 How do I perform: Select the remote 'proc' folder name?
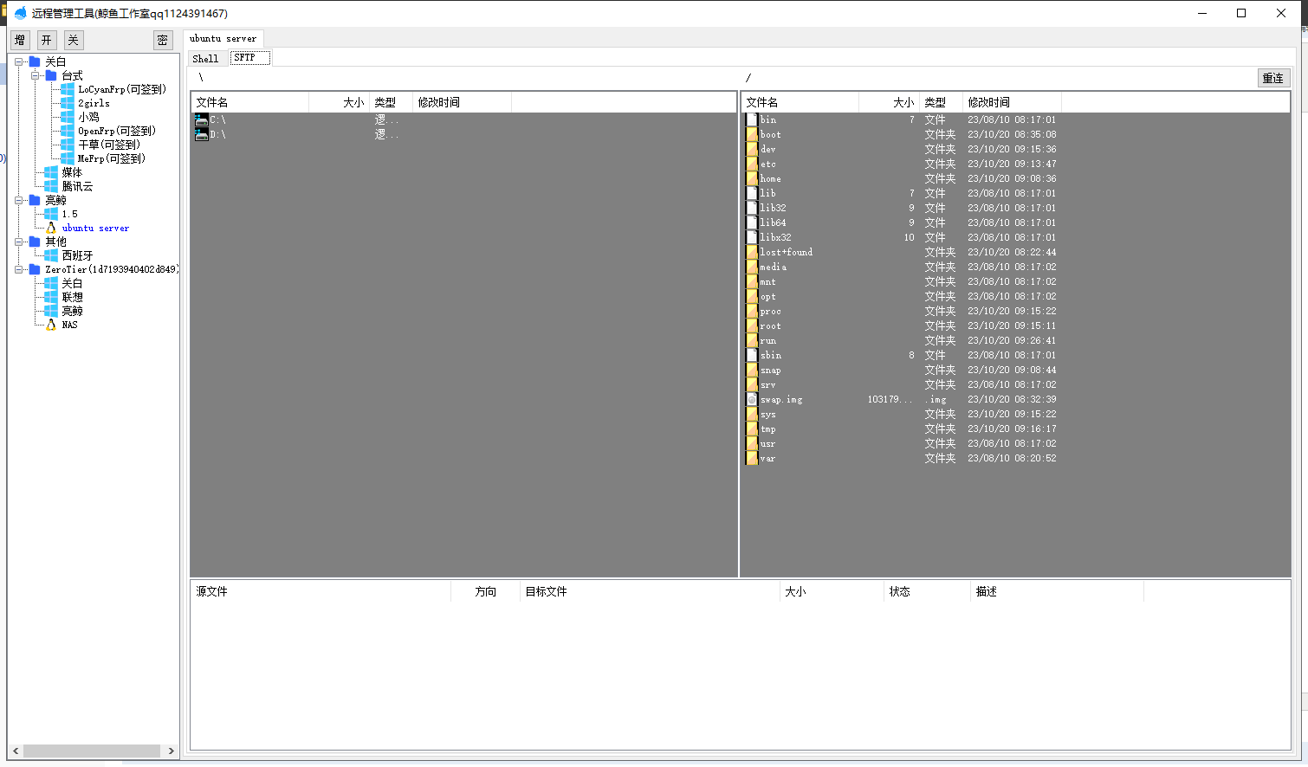click(x=770, y=311)
